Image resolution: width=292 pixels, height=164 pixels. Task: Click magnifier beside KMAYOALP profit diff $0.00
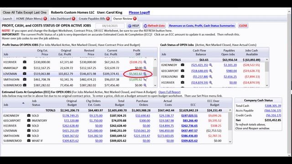(x=145, y=68)
